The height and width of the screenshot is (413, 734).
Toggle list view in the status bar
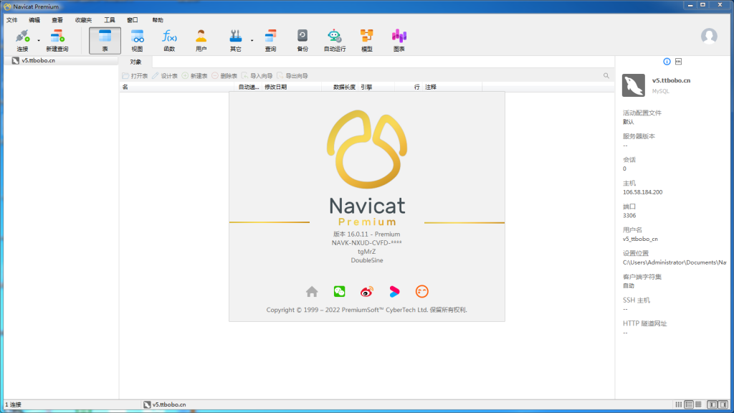(690, 404)
